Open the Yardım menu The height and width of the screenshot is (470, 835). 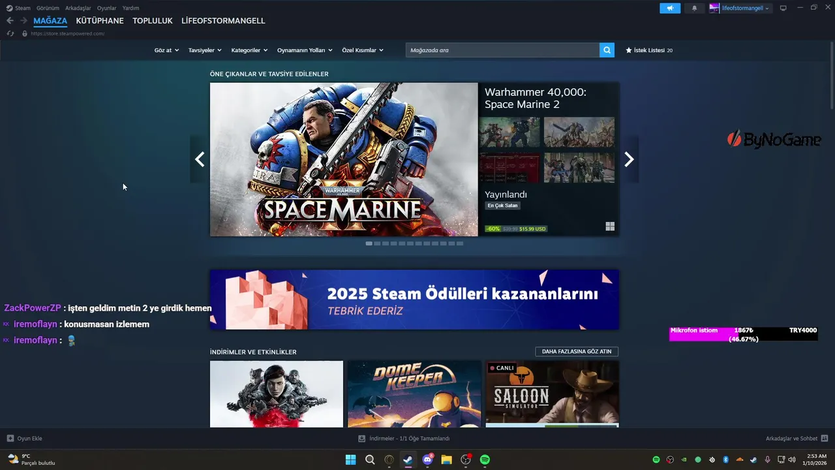coord(130,8)
